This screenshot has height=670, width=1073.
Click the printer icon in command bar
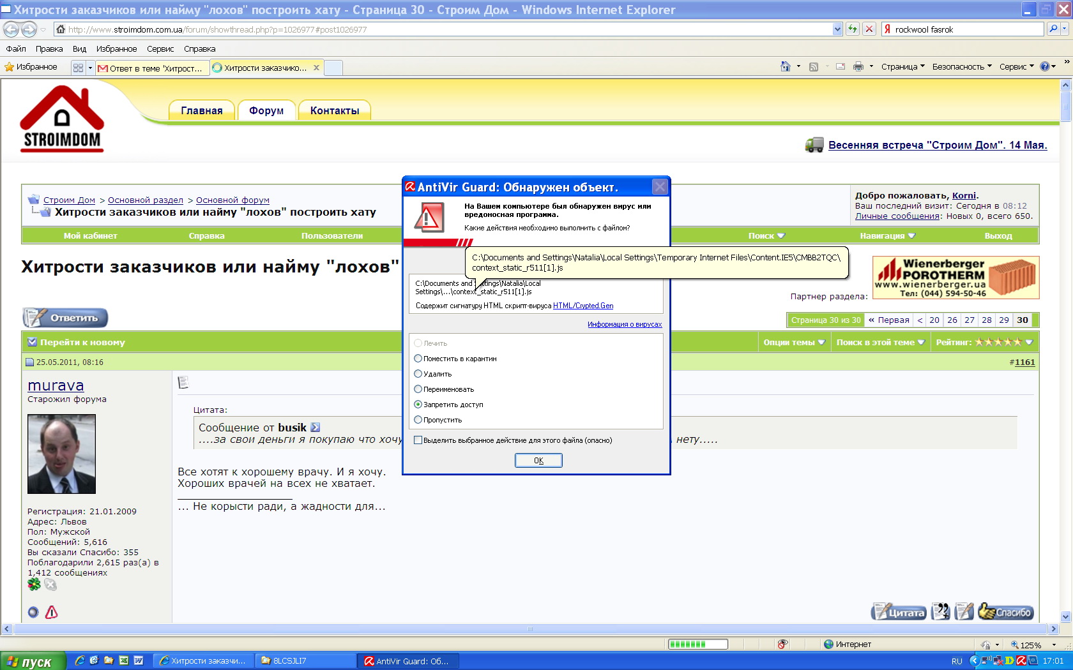(858, 66)
